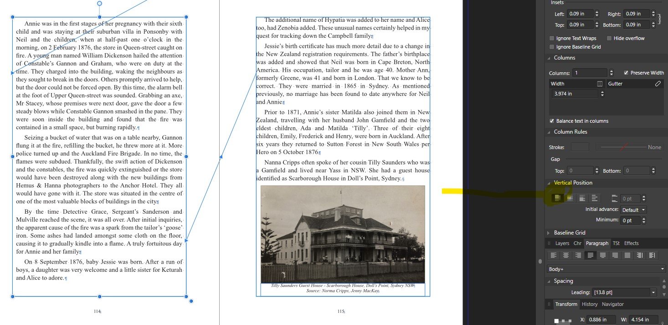The image size is (668, 325).
Task: Open the TSt text styles tab
Action: pyautogui.click(x=616, y=243)
